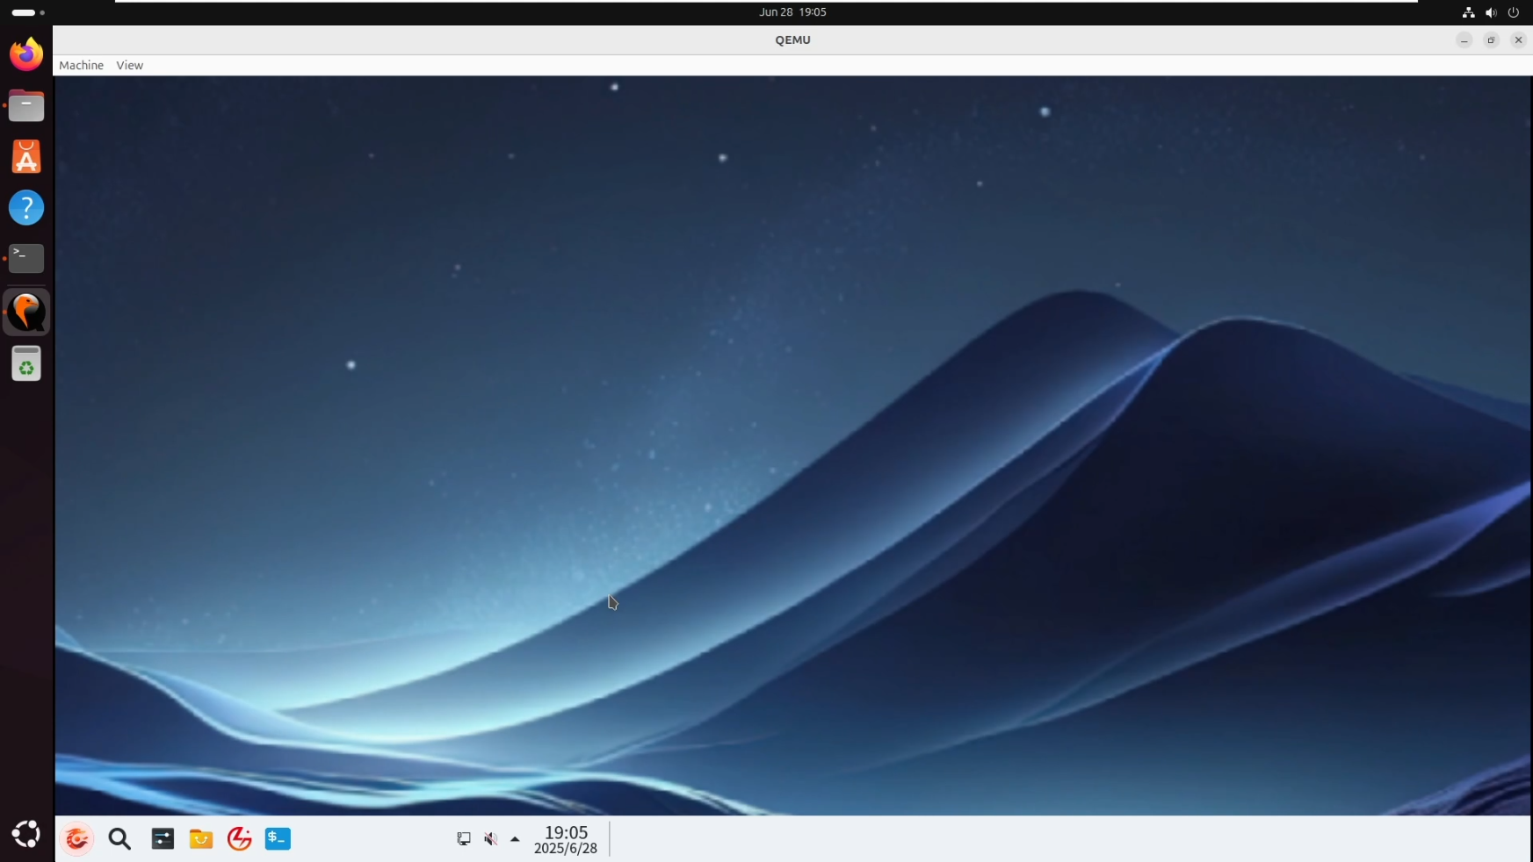
Task: Open the guest yellow folder app store icon
Action: [201, 839]
